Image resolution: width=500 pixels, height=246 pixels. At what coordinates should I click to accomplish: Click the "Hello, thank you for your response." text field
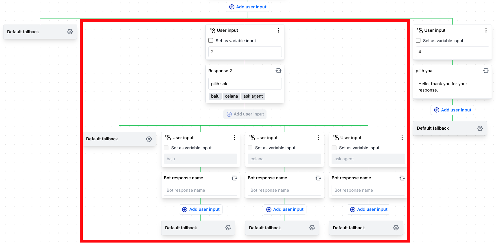[x=452, y=87]
